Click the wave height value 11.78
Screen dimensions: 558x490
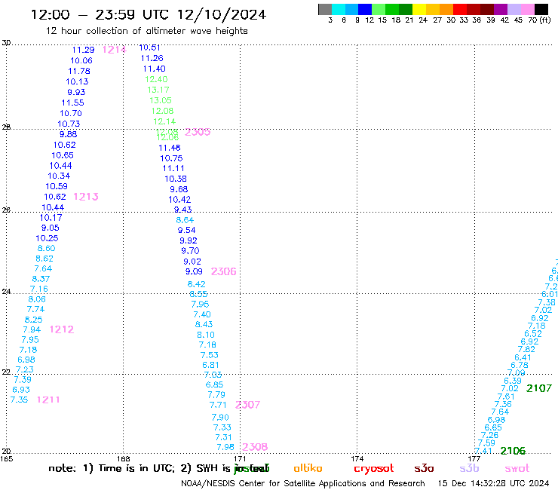[79, 71]
